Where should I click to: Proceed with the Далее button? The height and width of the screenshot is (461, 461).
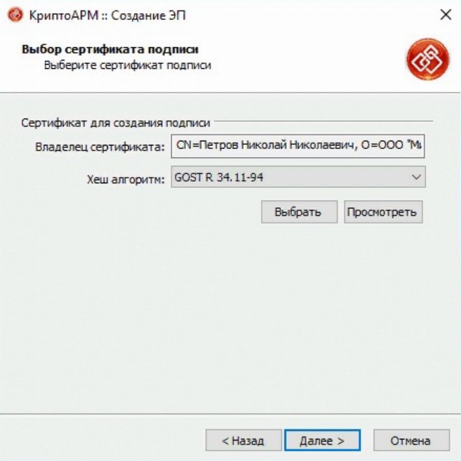coord(322,440)
